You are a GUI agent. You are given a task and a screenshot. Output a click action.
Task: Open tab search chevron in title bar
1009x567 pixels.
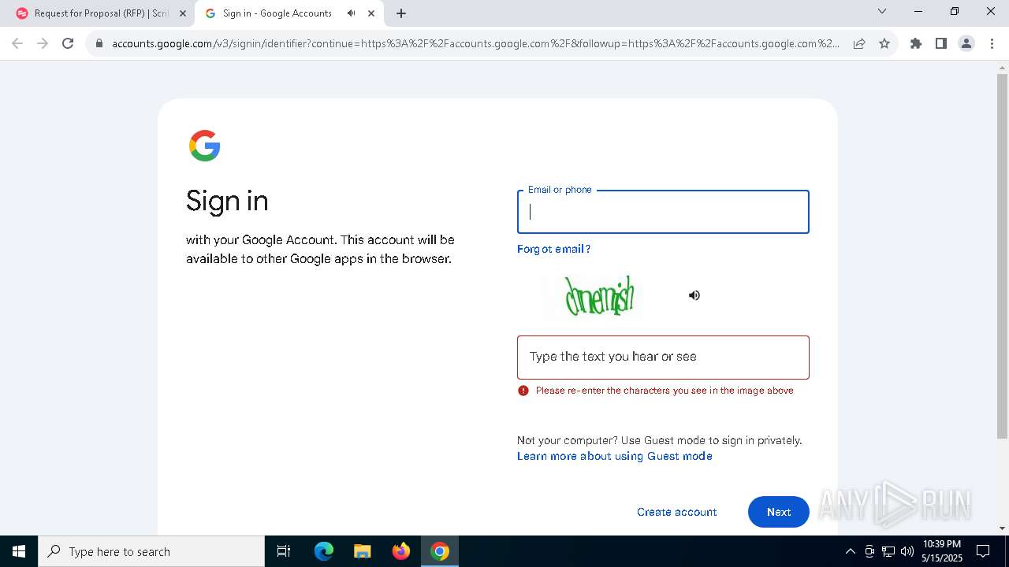pyautogui.click(x=882, y=11)
